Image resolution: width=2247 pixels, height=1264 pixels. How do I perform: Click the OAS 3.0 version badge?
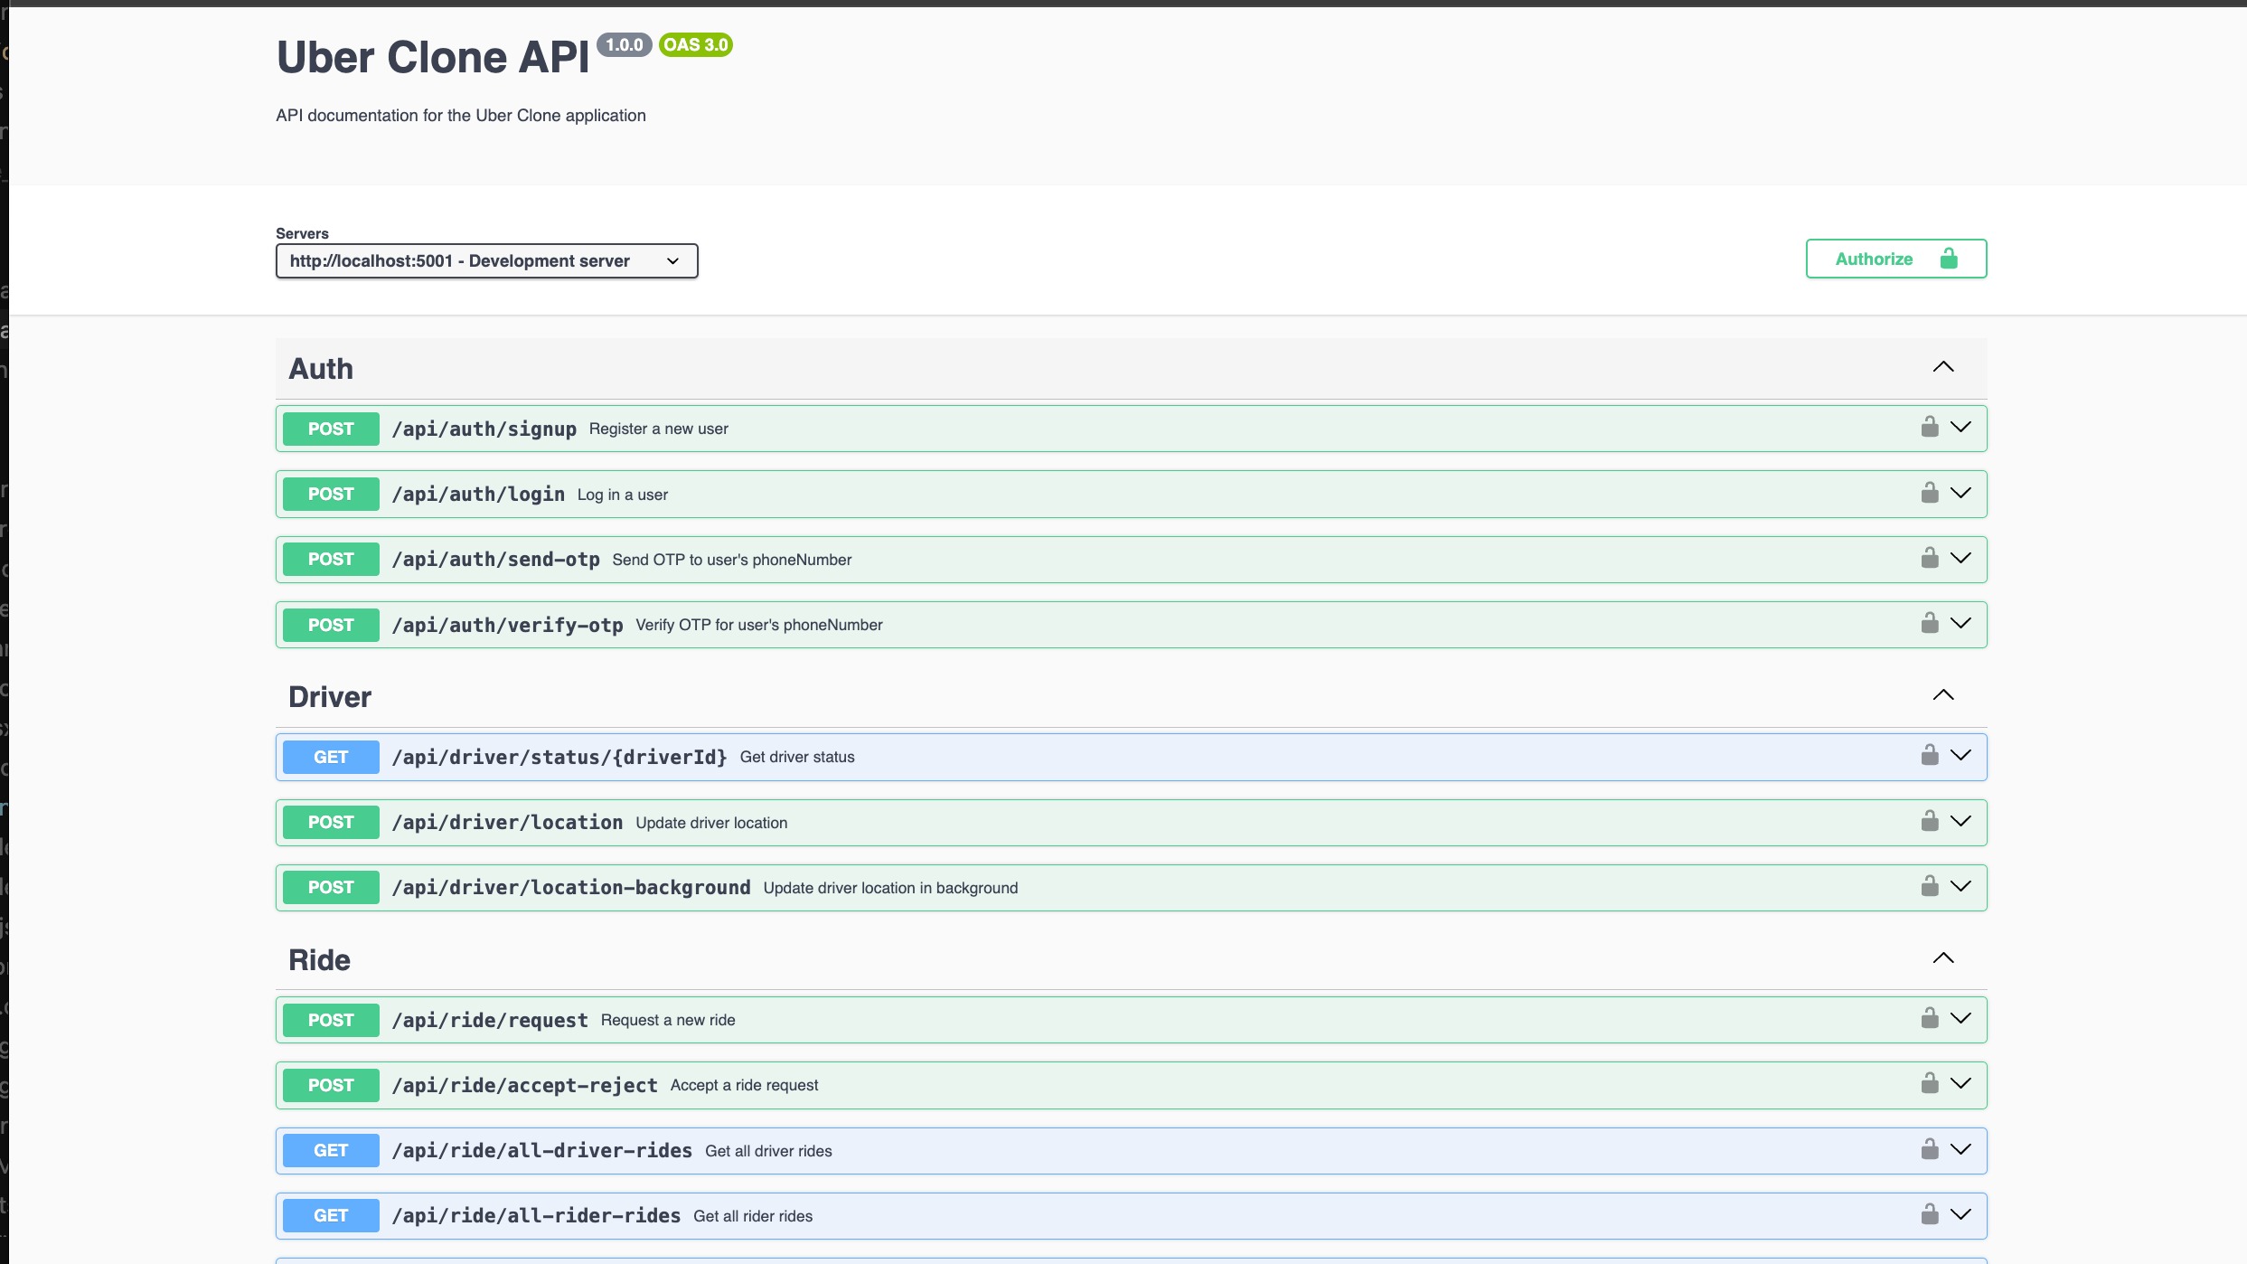[695, 45]
